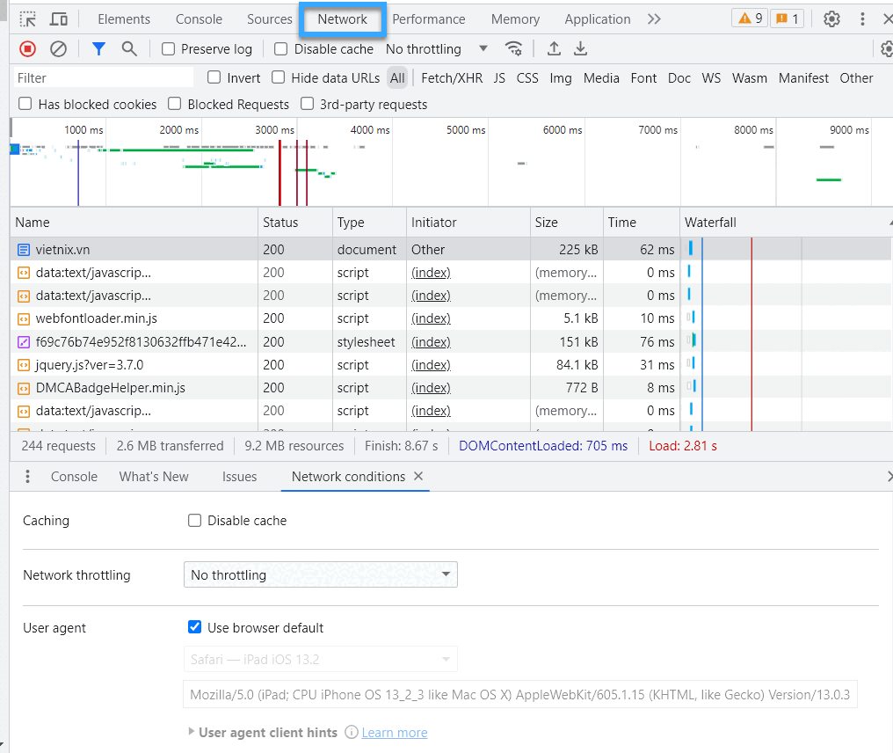Open the Learn more link

pyautogui.click(x=394, y=732)
